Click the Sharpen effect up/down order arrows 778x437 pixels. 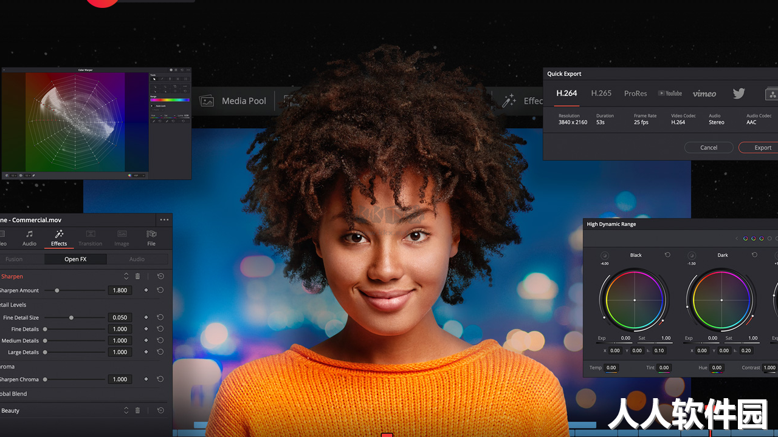click(126, 276)
